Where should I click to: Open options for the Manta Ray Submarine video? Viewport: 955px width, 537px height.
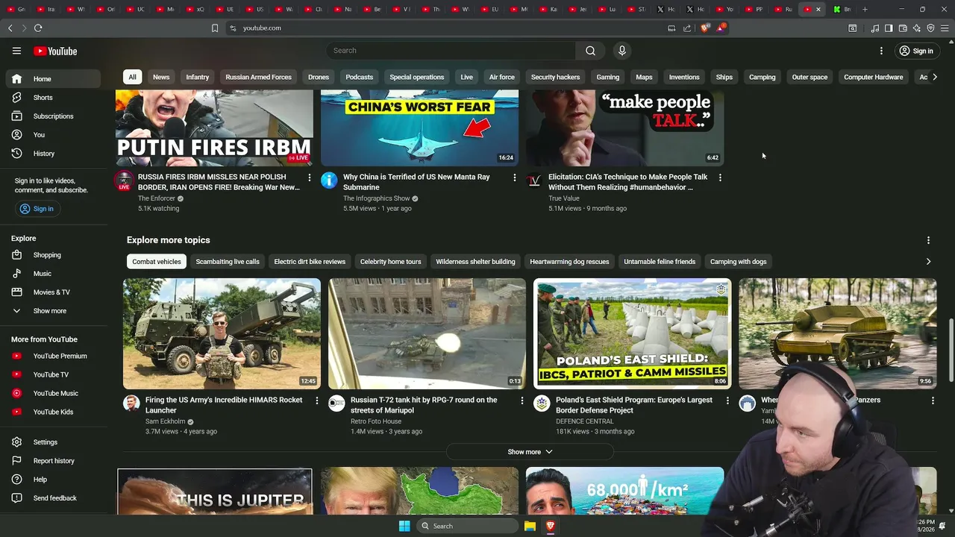point(514,178)
